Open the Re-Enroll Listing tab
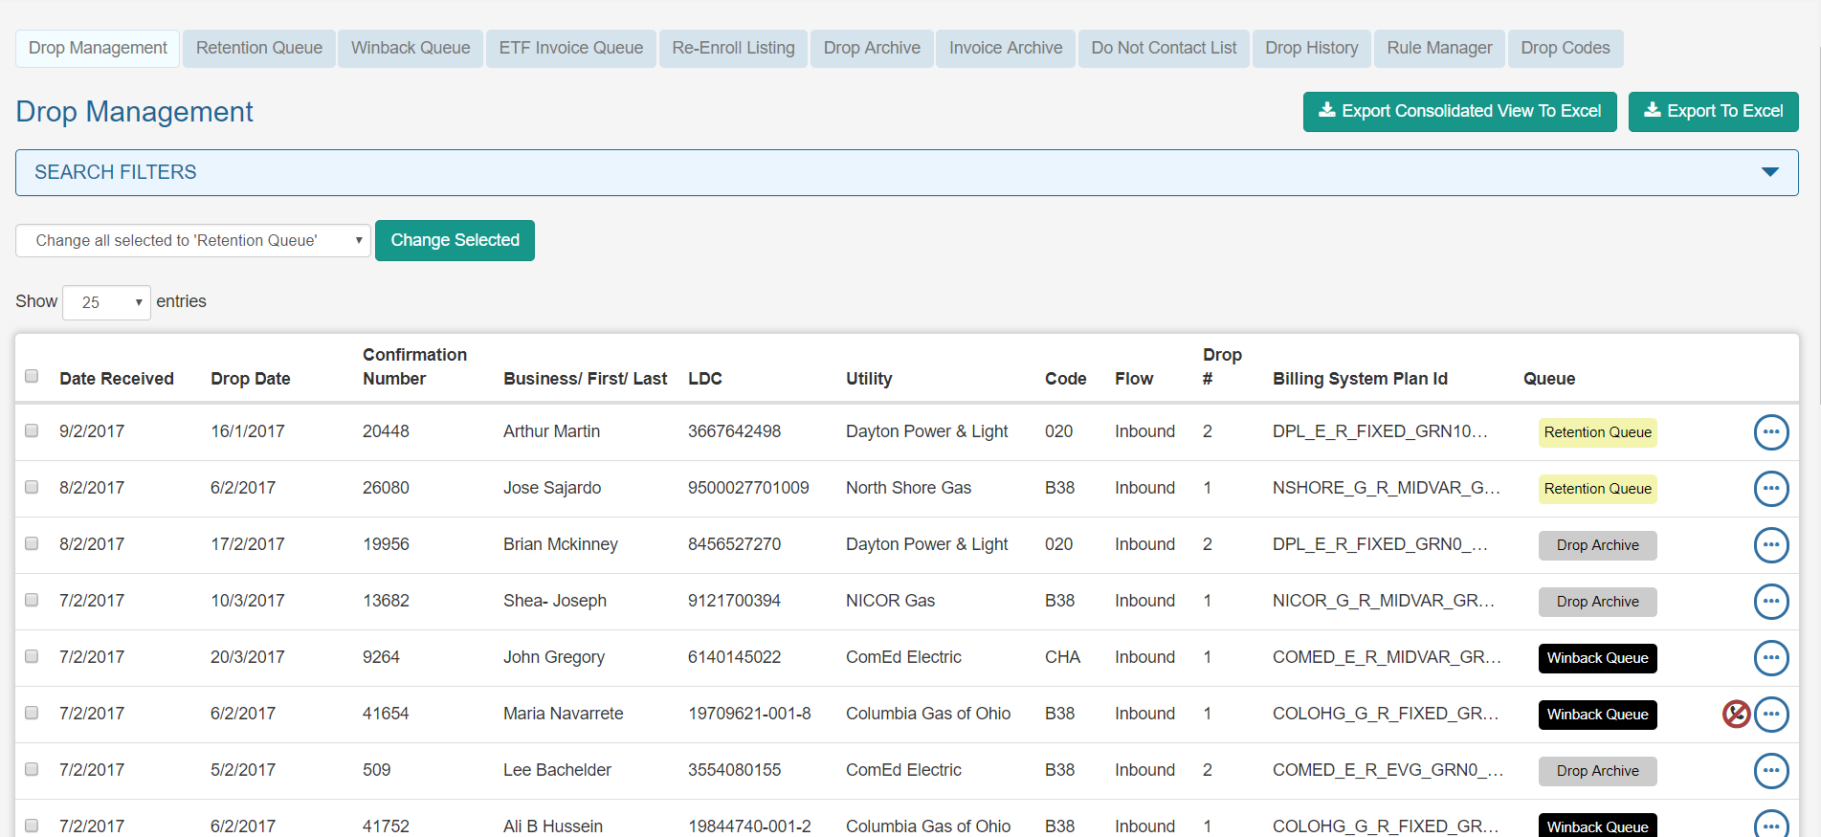The width and height of the screenshot is (1821, 837). 733,48
